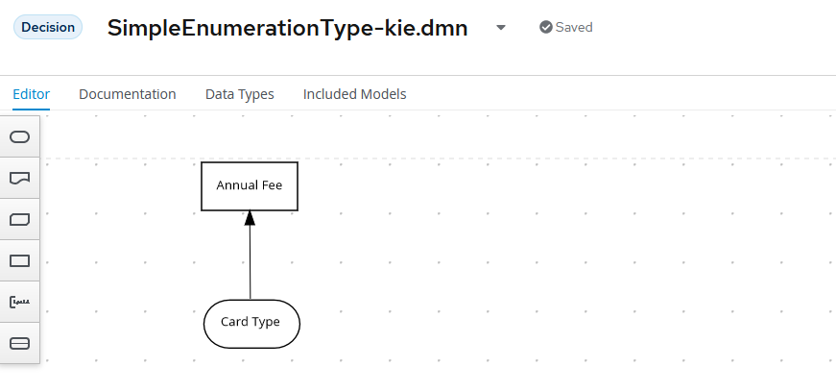Choose the Text Annotation palette tool

pos(19,302)
